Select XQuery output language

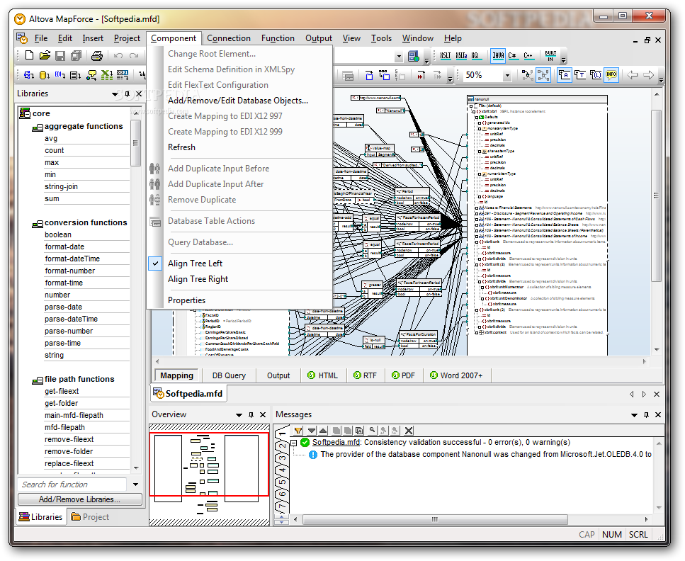(475, 55)
